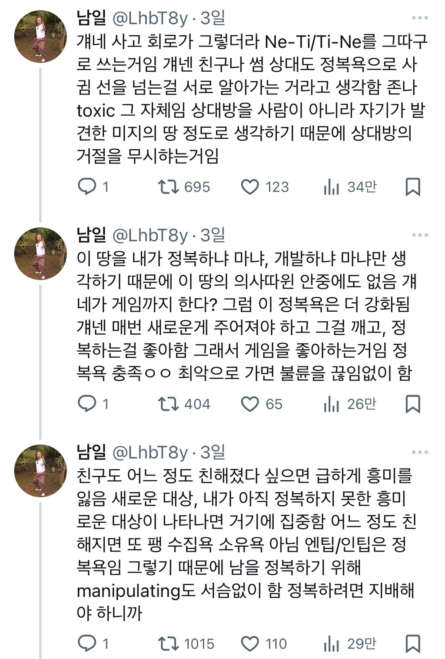
Task: Like the tweet with 65 likes
Action: coord(250,404)
